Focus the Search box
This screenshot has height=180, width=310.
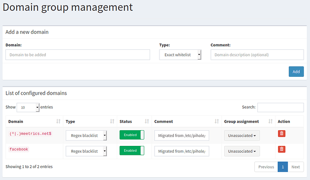pyautogui.click(x=280, y=107)
